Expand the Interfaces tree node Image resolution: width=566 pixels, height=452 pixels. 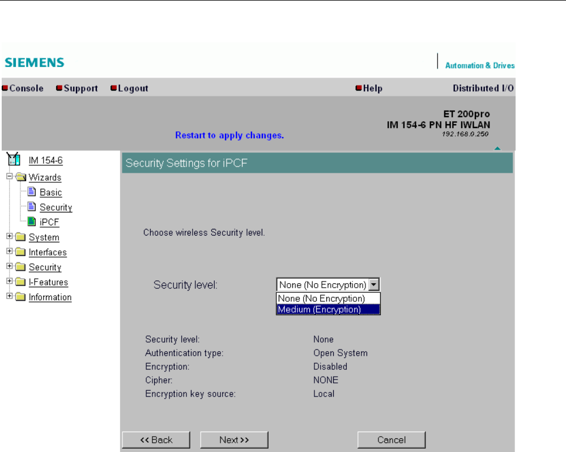10,251
